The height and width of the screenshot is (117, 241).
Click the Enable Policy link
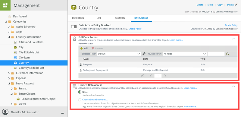coord(135,29)
